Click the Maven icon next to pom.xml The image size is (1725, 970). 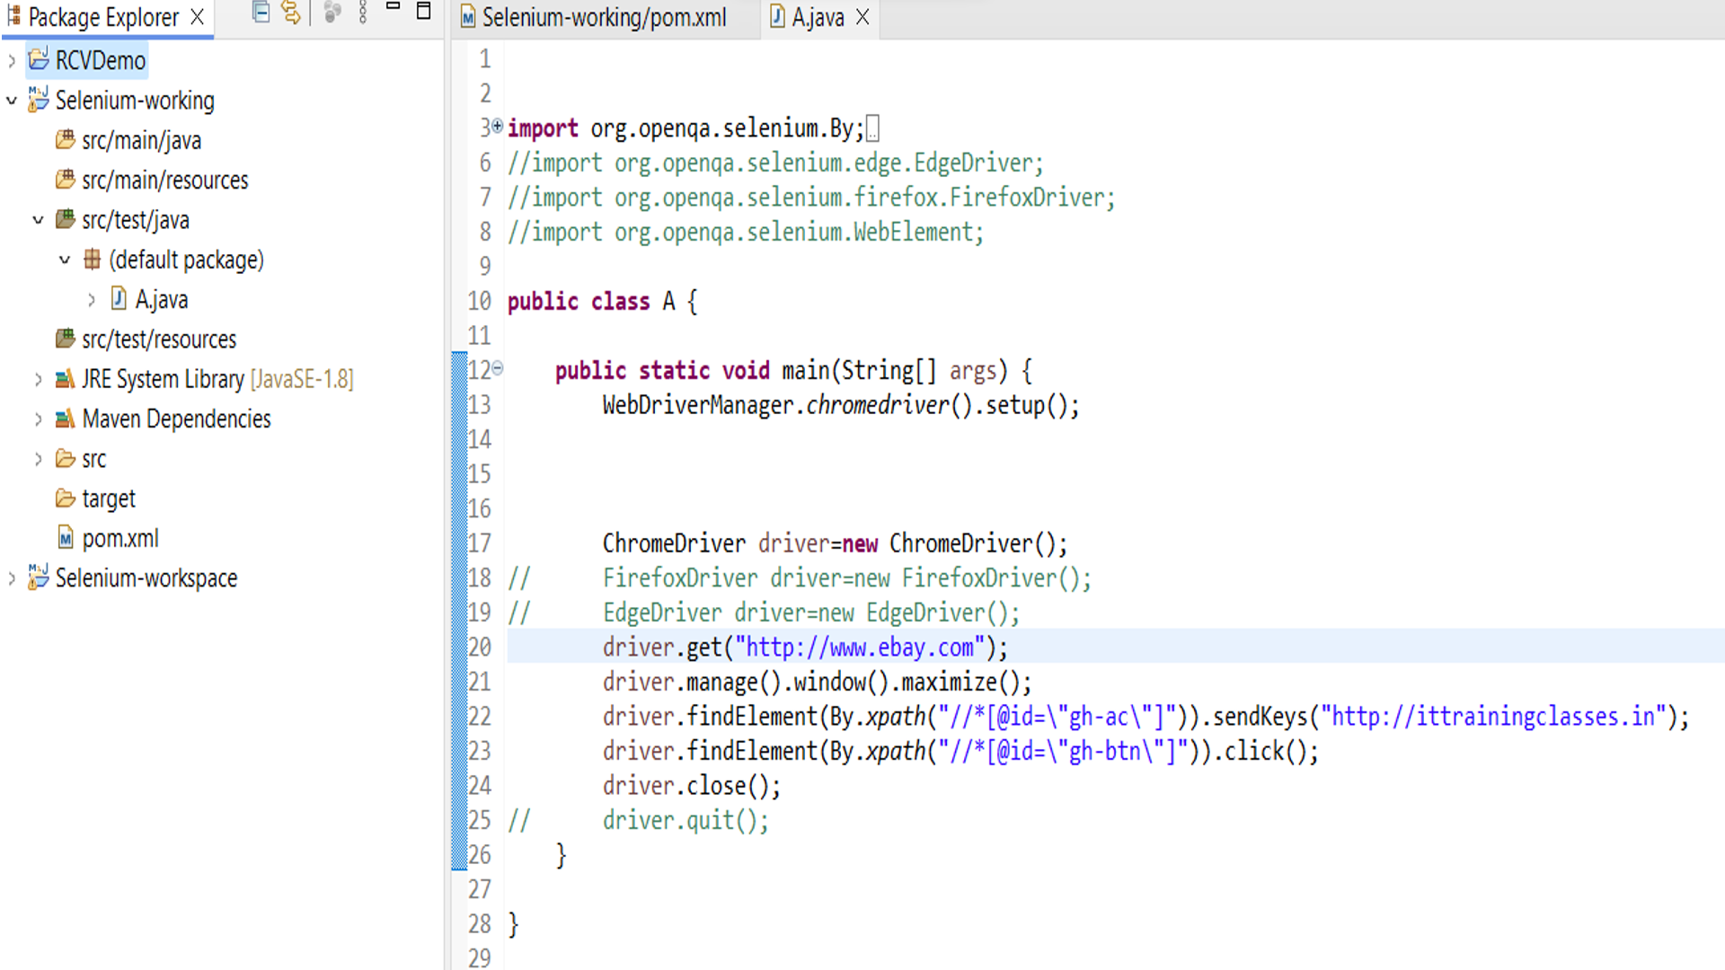[64, 538]
